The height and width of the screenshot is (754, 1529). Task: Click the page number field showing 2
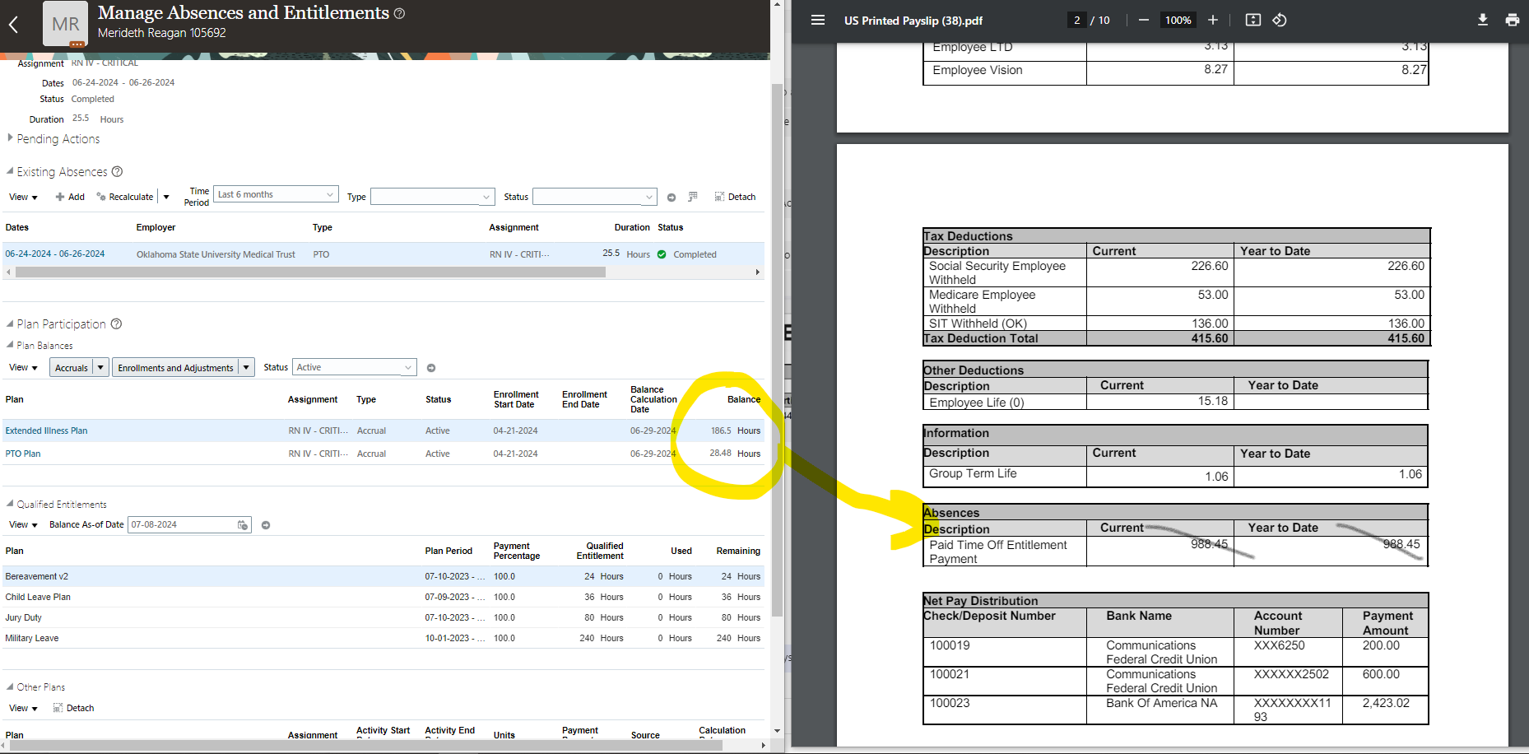pos(1077,20)
